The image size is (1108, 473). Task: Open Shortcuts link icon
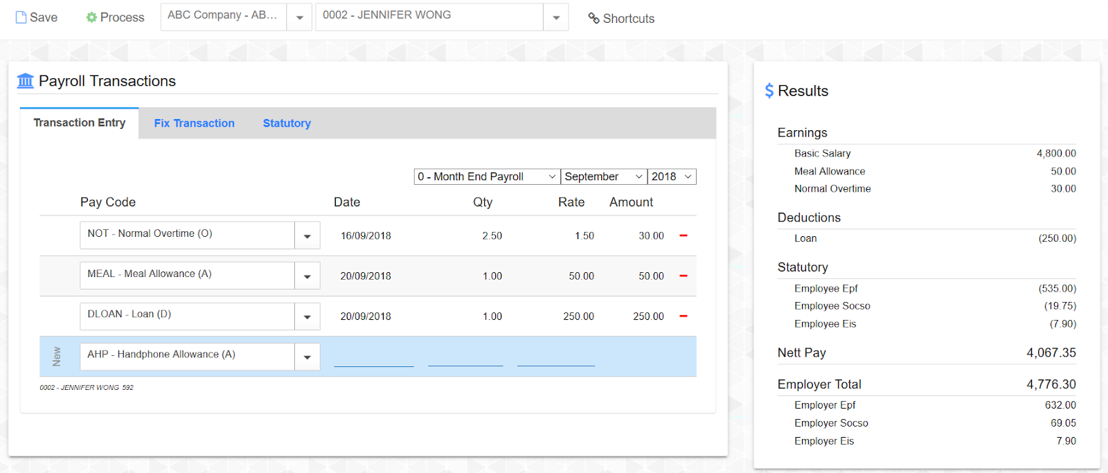pyautogui.click(x=593, y=18)
